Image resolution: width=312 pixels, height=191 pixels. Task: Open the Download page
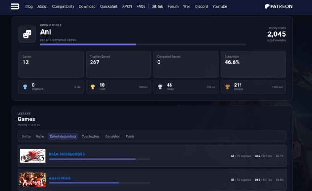[87, 6]
